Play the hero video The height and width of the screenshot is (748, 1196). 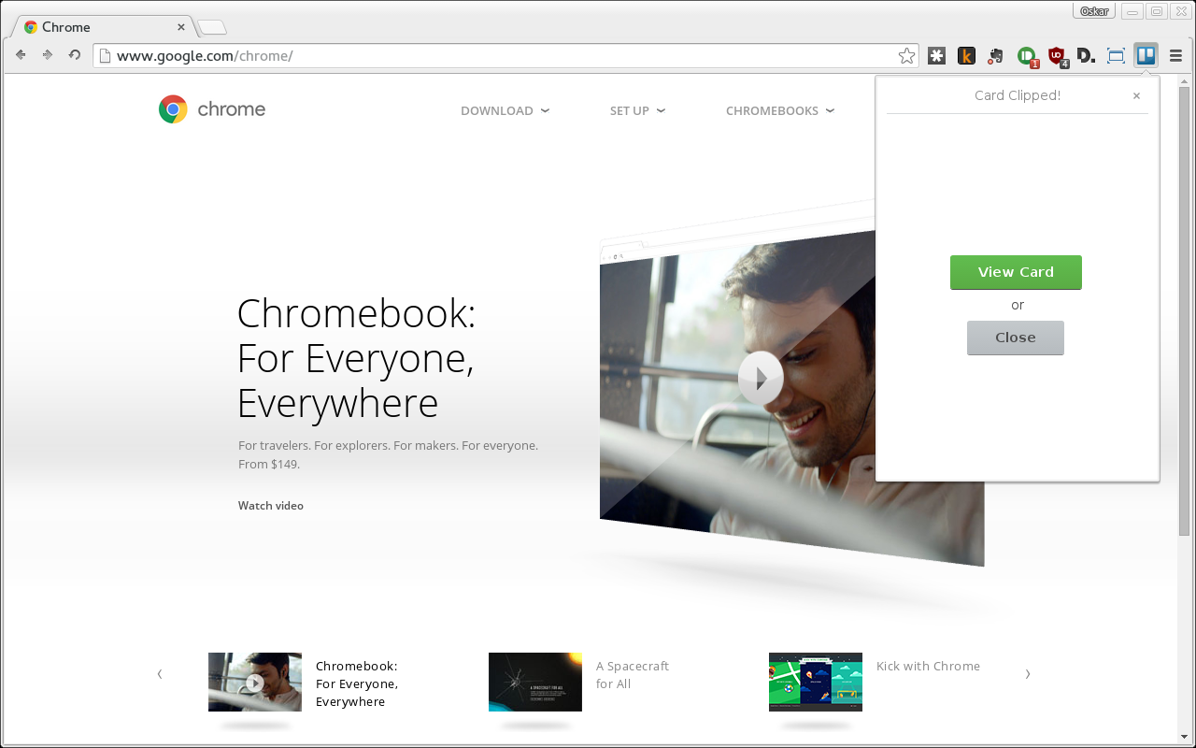point(761,378)
